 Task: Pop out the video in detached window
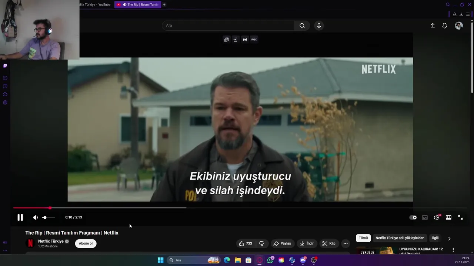[226, 40]
